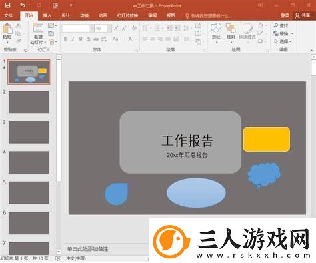The height and width of the screenshot is (263, 316).
Task: Toggle text shadow
Action: coord(89,39)
